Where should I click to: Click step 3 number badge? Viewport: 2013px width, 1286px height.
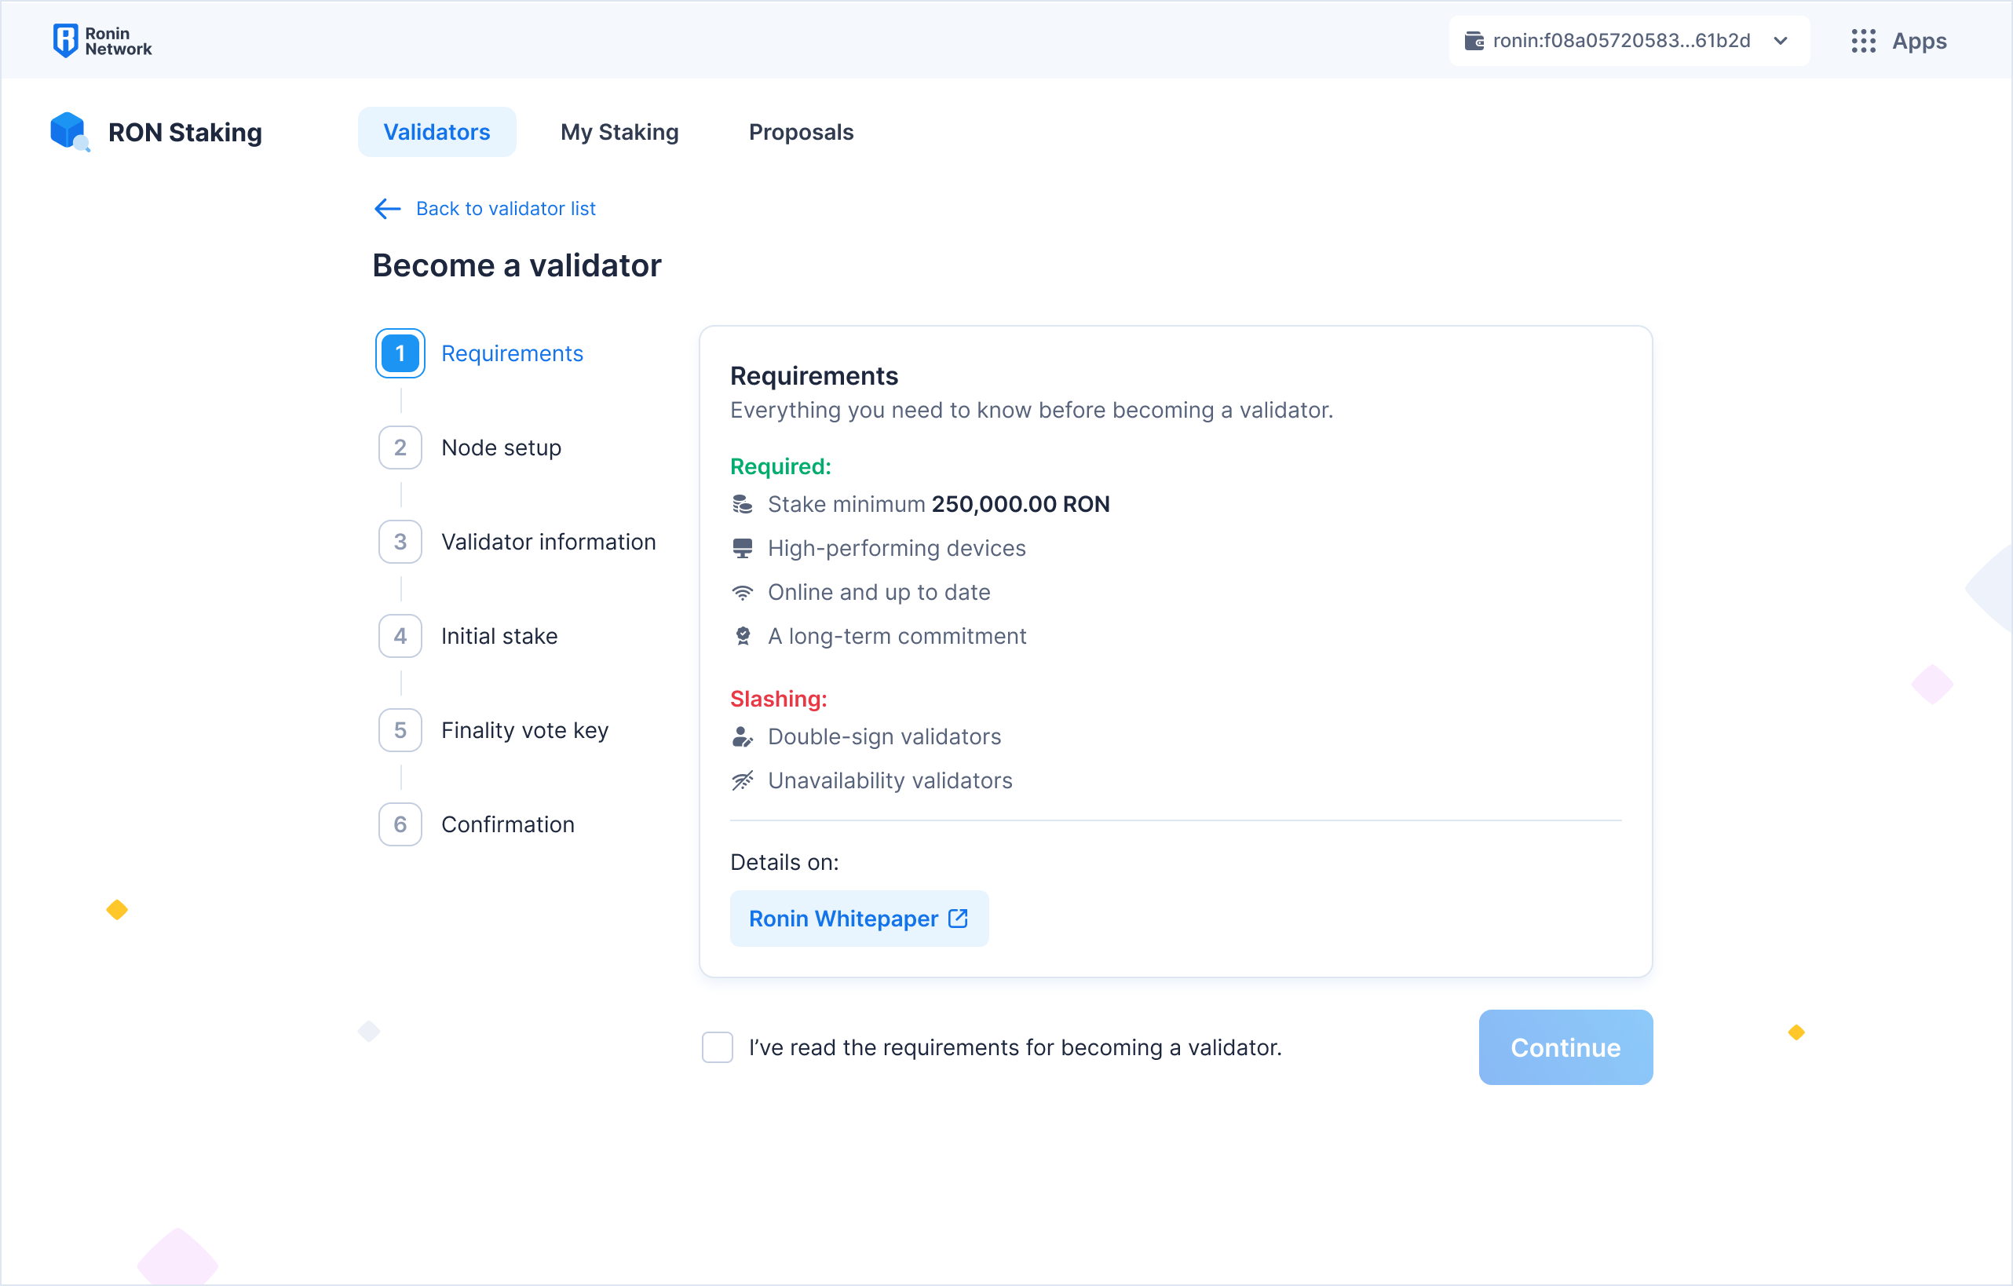click(x=400, y=541)
